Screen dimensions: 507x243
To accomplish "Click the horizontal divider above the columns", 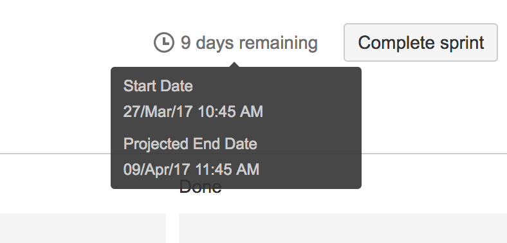I will tap(55, 154).
